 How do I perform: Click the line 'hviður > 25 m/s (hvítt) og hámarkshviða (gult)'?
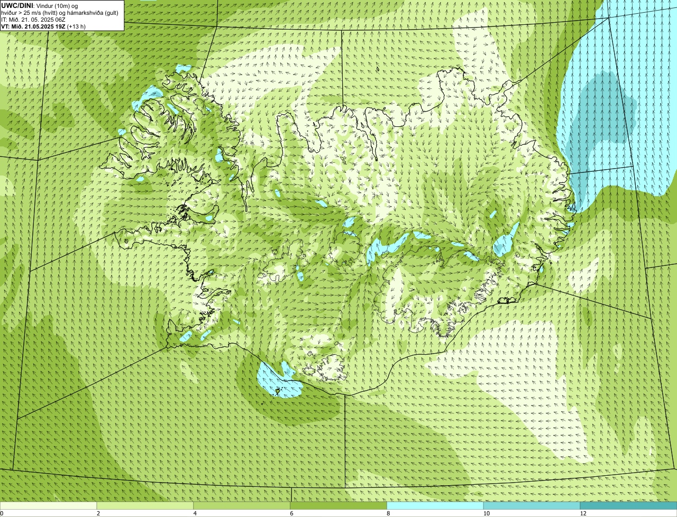click(60, 12)
